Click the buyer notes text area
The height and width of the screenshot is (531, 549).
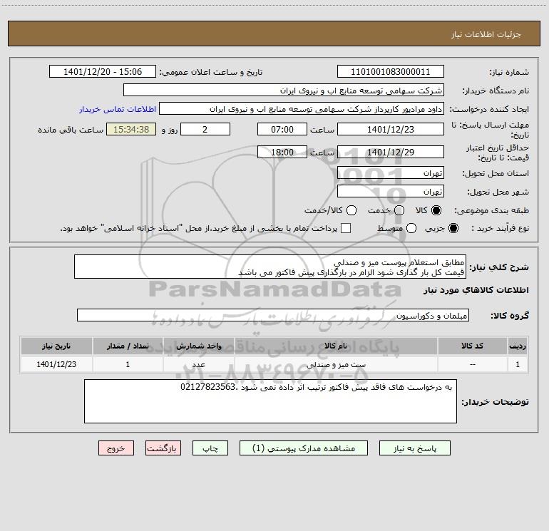[x=270, y=401]
